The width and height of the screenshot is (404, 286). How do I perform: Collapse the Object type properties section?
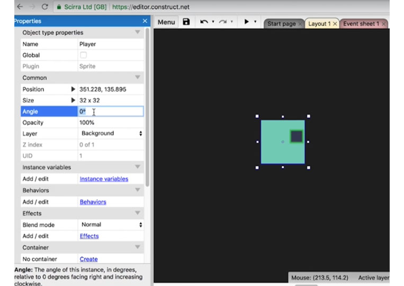point(138,32)
